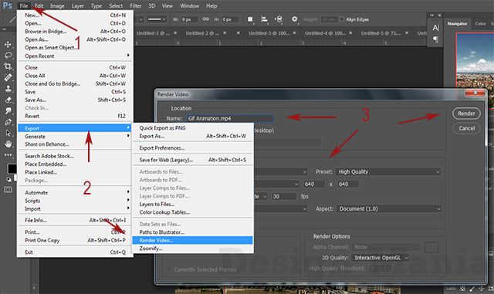Image resolution: width=494 pixels, height=294 pixels.
Task: Open the Character panel icon
Action: 435,28
